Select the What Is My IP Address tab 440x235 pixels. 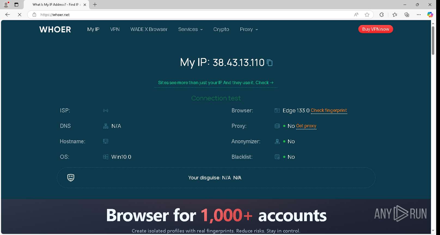[56, 5]
